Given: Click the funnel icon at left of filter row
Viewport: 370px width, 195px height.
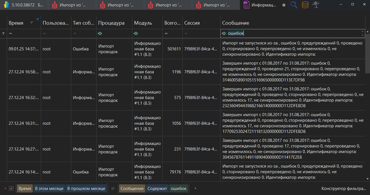Looking at the screenshot, I should coord(3,33).
